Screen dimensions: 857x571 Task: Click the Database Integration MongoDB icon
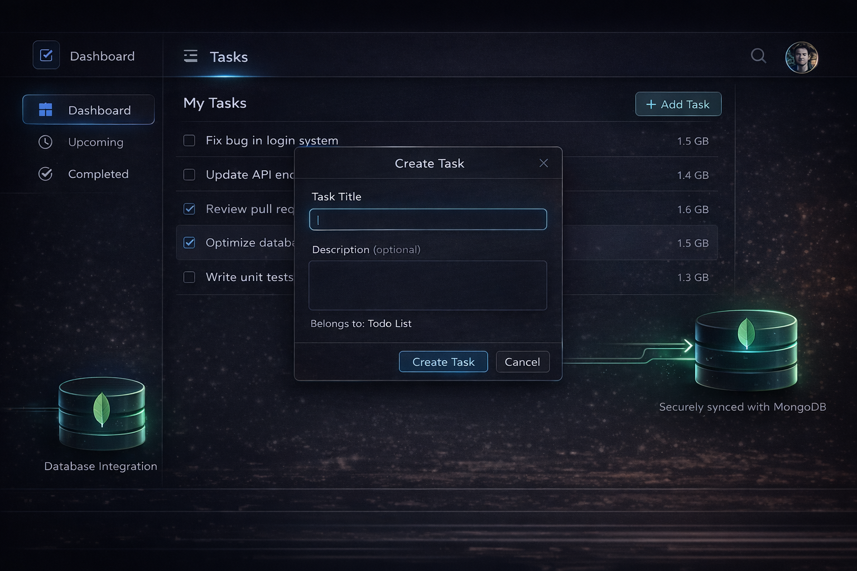(x=102, y=413)
